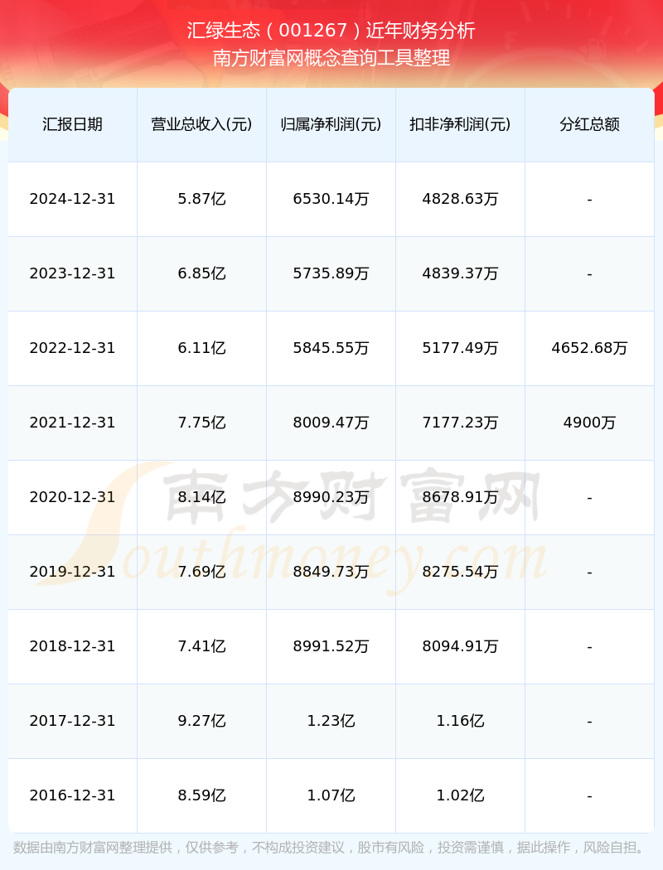Select the 2022-12-31 date cell
Screen dimensions: 663x870
click(x=73, y=348)
